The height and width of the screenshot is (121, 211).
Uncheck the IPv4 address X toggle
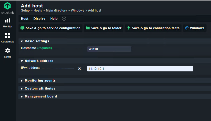tap(79, 69)
